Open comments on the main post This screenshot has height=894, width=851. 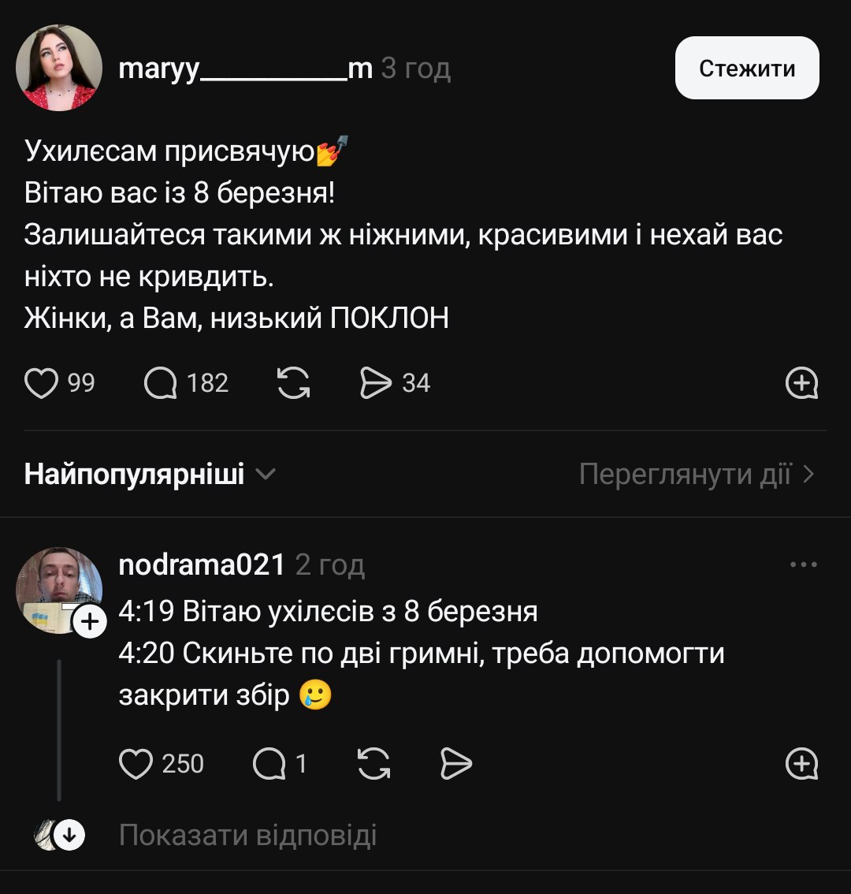(x=161, y=383)
